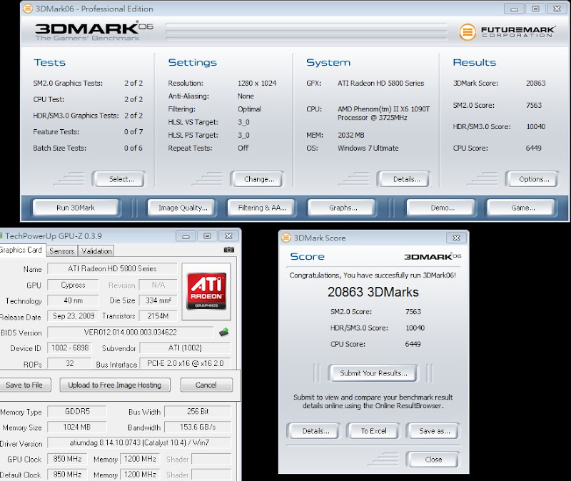Click the Die Size field 334 mm²
The width and height of the screenshot is (571, 481).
(x=158, y=300)
